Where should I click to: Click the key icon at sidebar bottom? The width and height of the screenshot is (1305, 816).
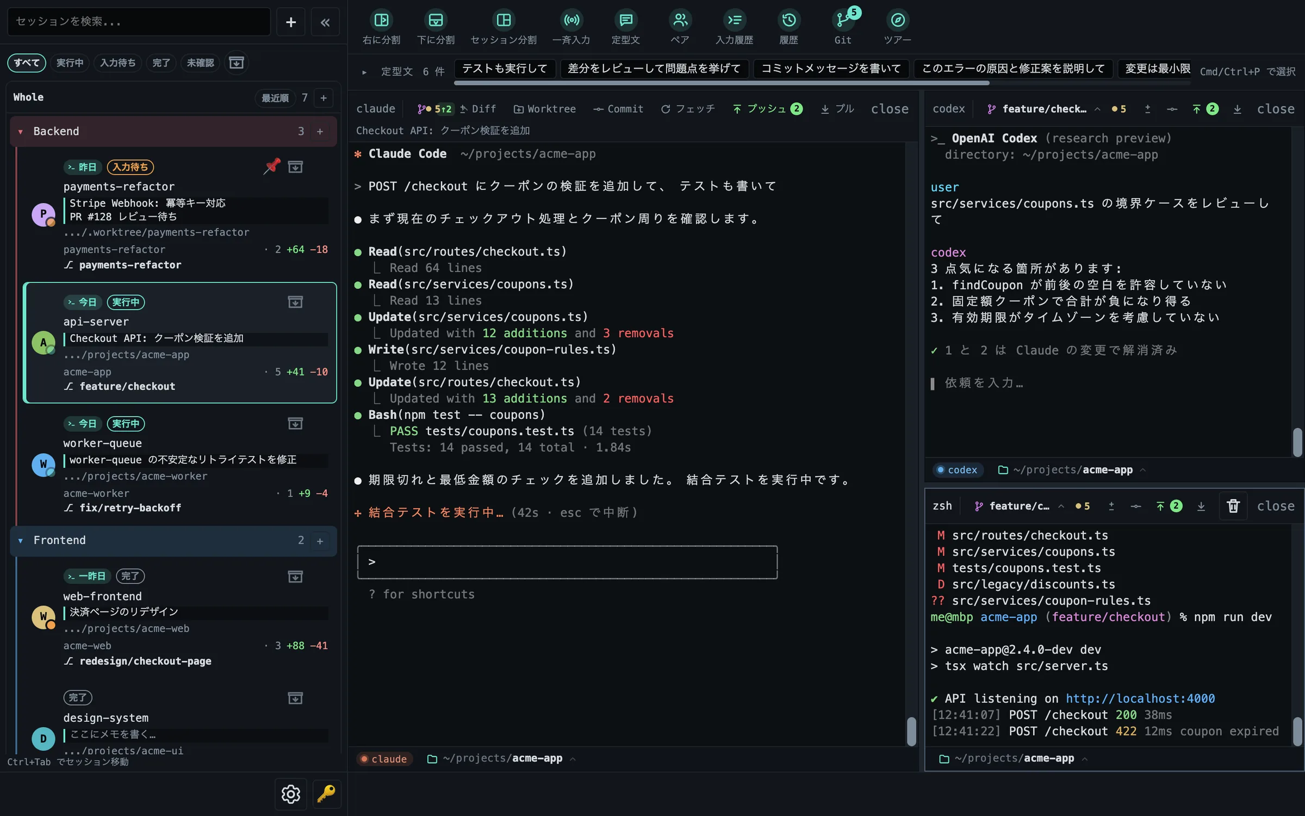point(327,794)
